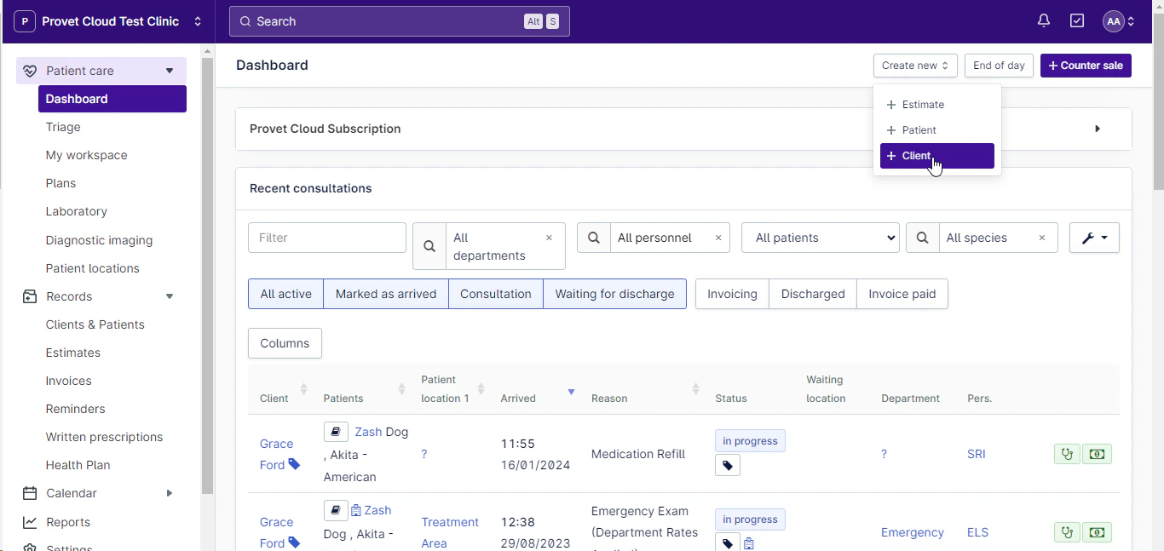This screenshot has width=1164, height=551.
Task: Choose Estimate in the Create new menu
Action: (x=922, y=104)
